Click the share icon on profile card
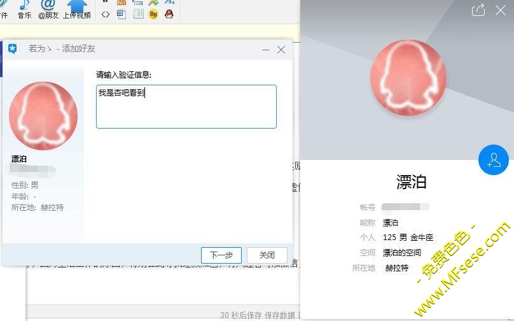The image size is (514, 321). click(x=478, y=10)
